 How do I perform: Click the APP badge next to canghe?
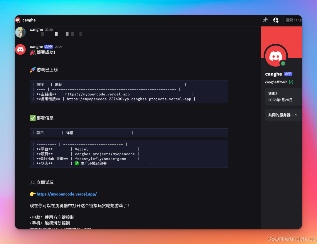[48, 46]
